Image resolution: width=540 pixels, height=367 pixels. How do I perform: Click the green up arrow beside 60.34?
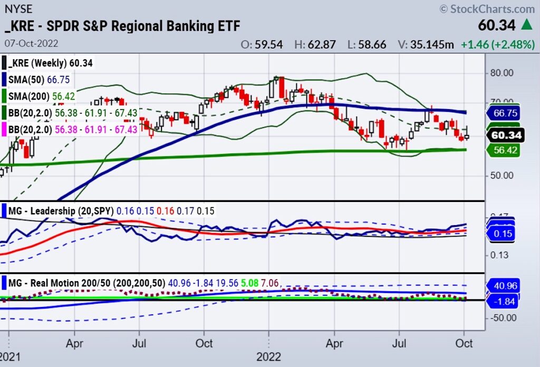(527, 24)
